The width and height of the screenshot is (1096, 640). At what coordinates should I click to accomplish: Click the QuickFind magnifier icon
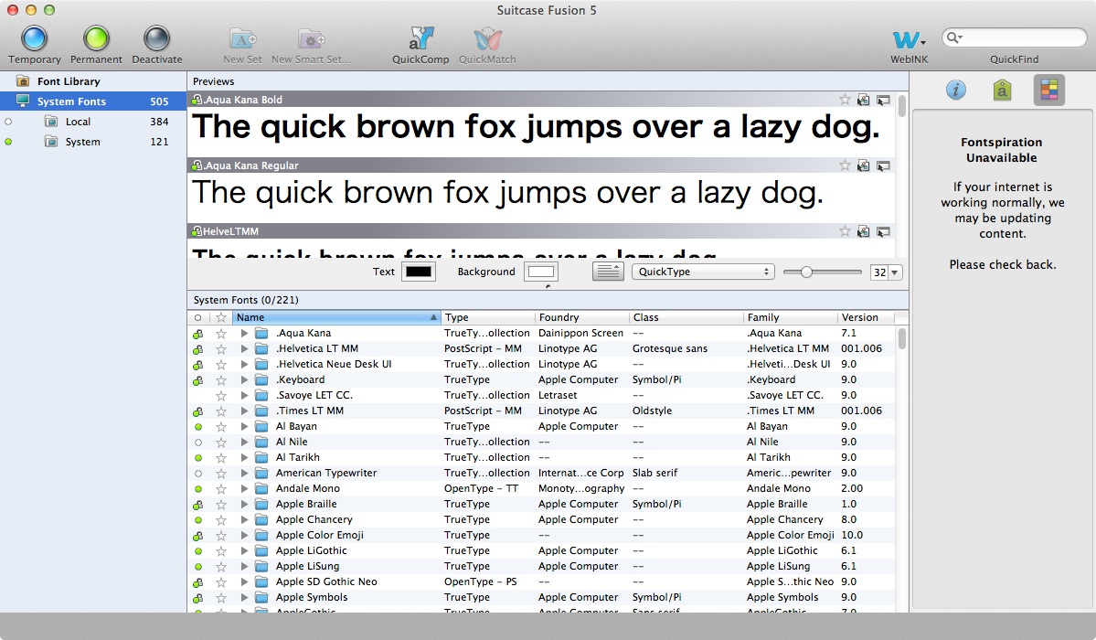pos(953,37)
